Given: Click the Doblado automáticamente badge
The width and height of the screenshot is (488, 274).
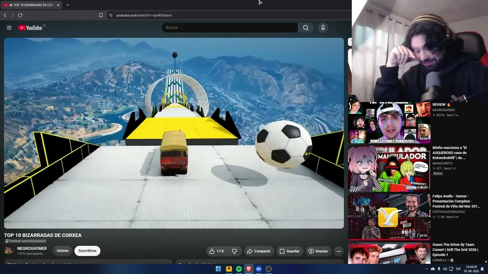Looking at the screenshot, I should click(25, 241).
